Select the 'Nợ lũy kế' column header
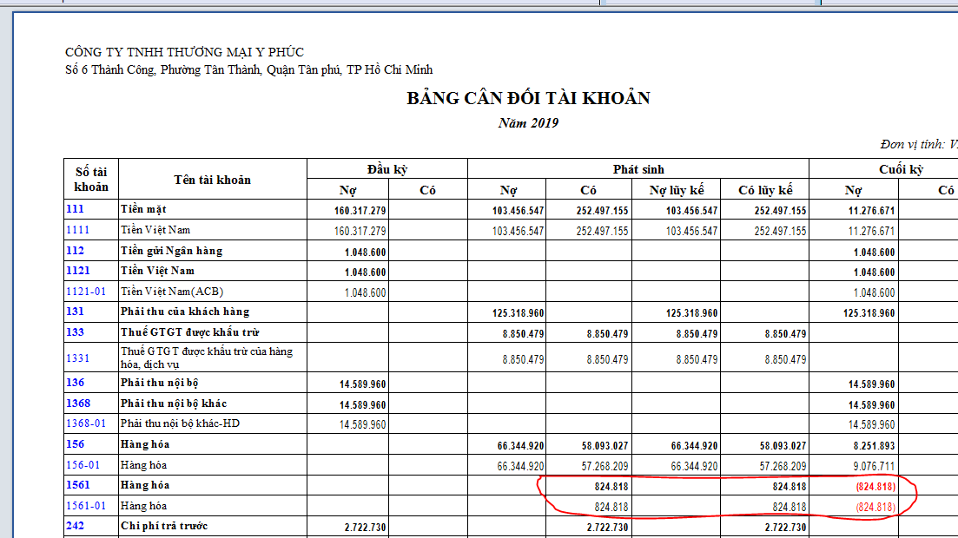958x538 pixels. coord(677,190)
